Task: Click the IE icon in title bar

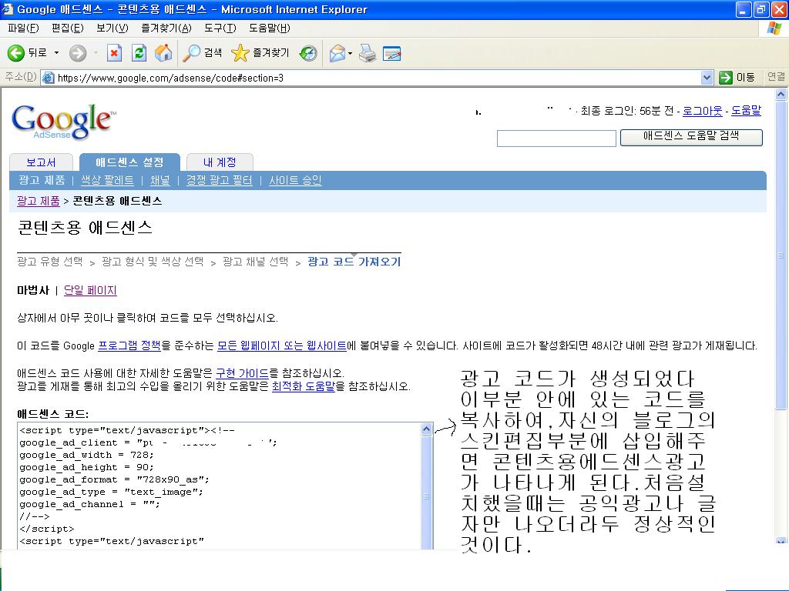Action: (x=8, y=9)
